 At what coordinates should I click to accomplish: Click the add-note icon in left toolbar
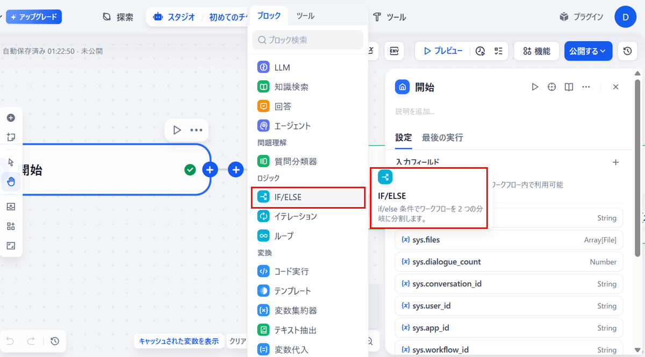click(x=11, y=137)
